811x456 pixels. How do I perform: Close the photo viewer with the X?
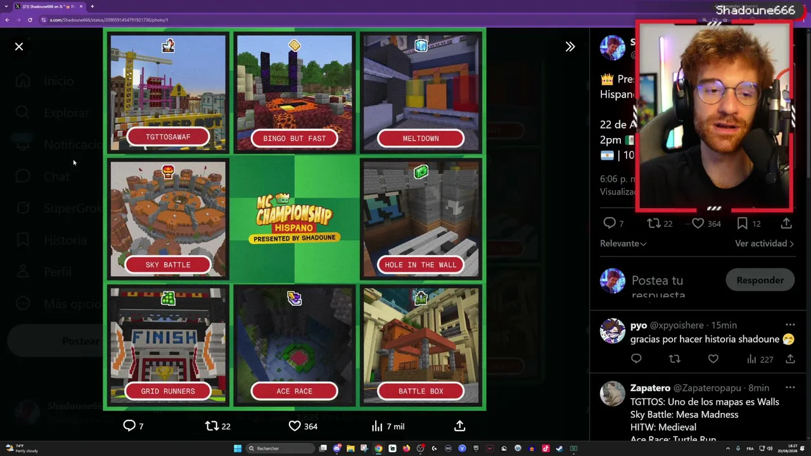pyautogui.click(x=19, y=46)
